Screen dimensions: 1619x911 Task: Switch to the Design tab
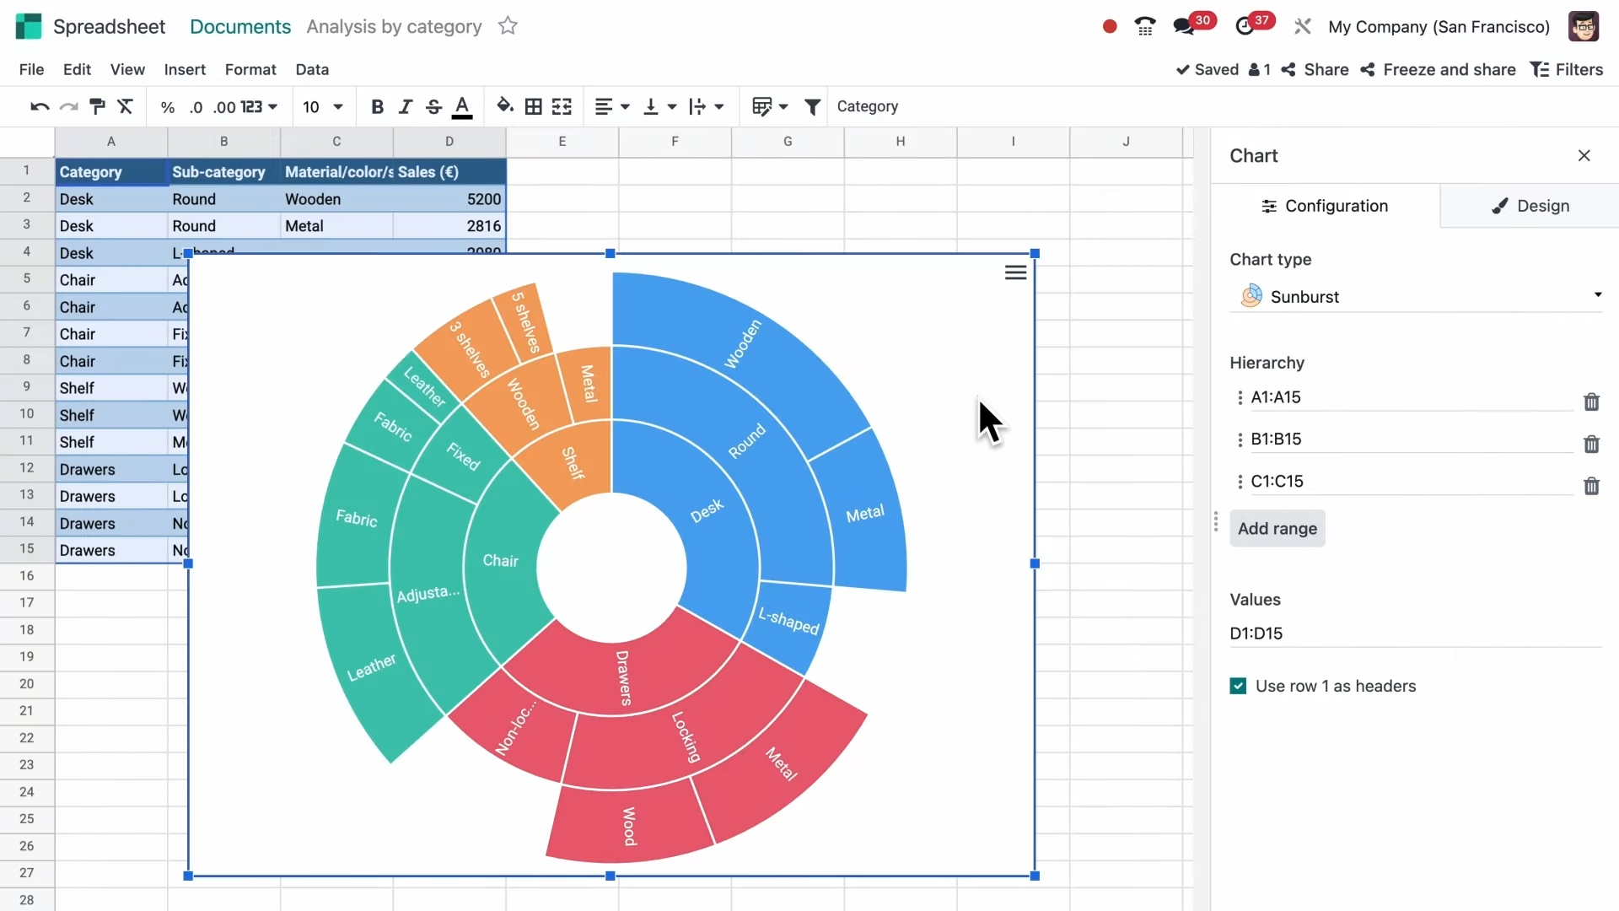[1530, 206]
